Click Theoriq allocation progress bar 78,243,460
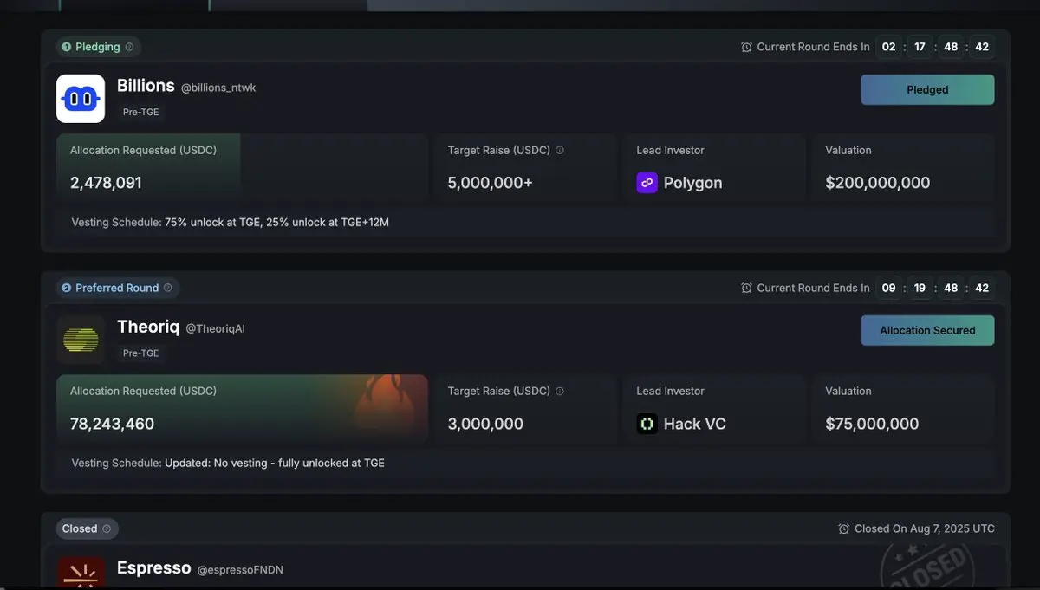The width and height of the screenshot is (1040, 590). [243, 409]
